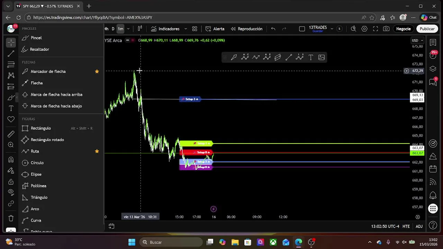Open object tree layers panel
Screen dimensions: 443x249
[x=433, y=69]
